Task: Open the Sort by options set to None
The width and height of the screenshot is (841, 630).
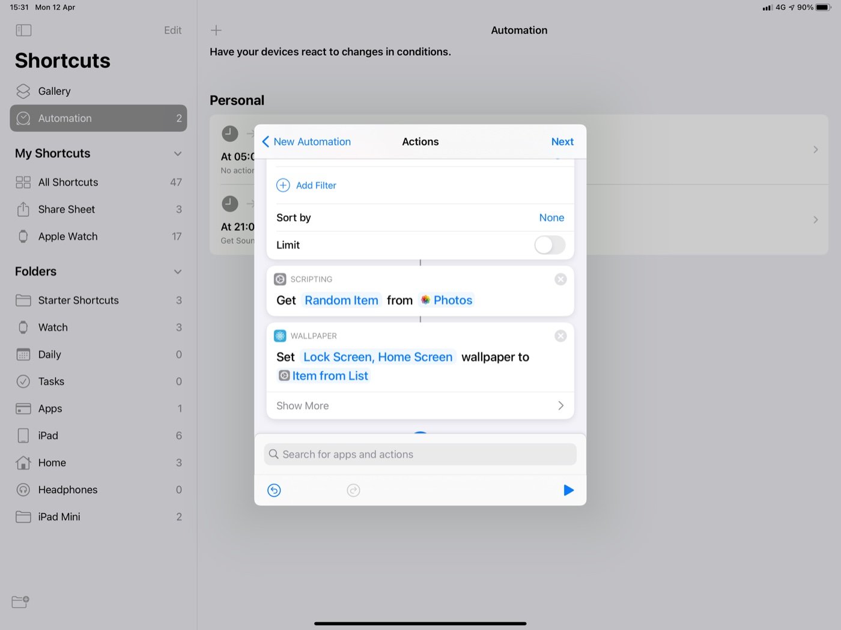Action: 551,217
